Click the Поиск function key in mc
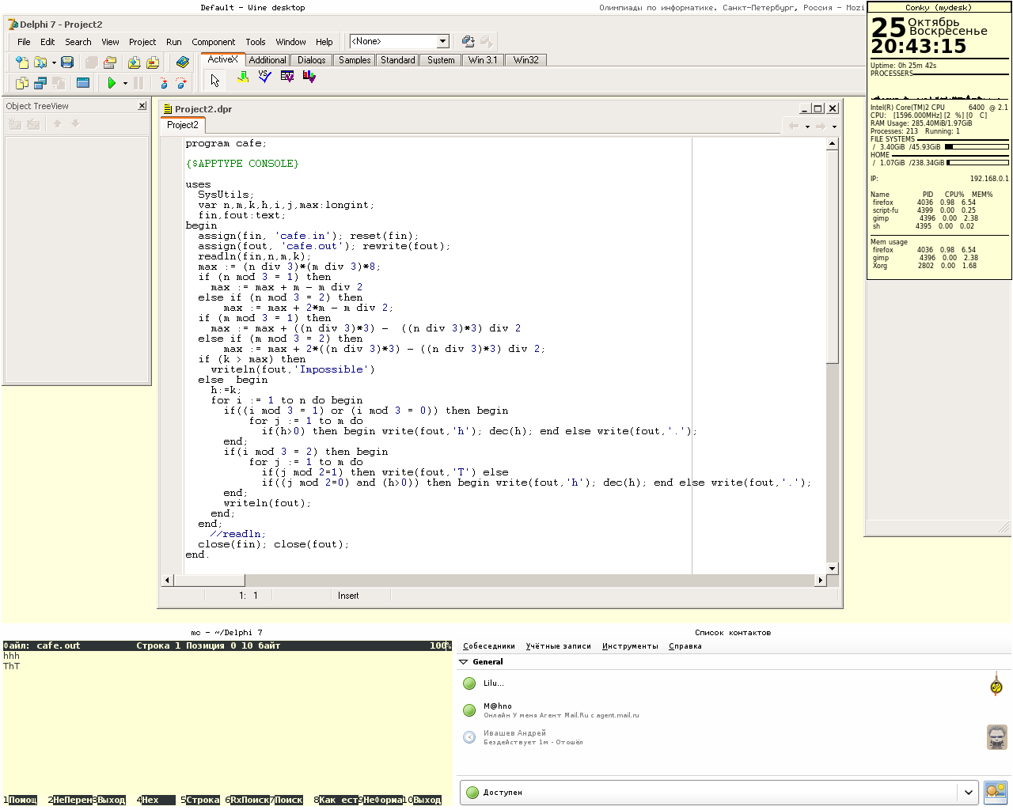This screenshot has width=1013, height=810. click(289, 800)
